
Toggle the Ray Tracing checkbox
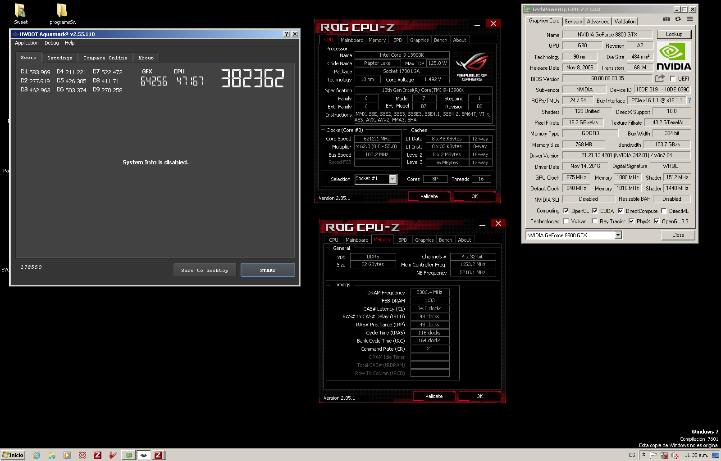point(594,221)
